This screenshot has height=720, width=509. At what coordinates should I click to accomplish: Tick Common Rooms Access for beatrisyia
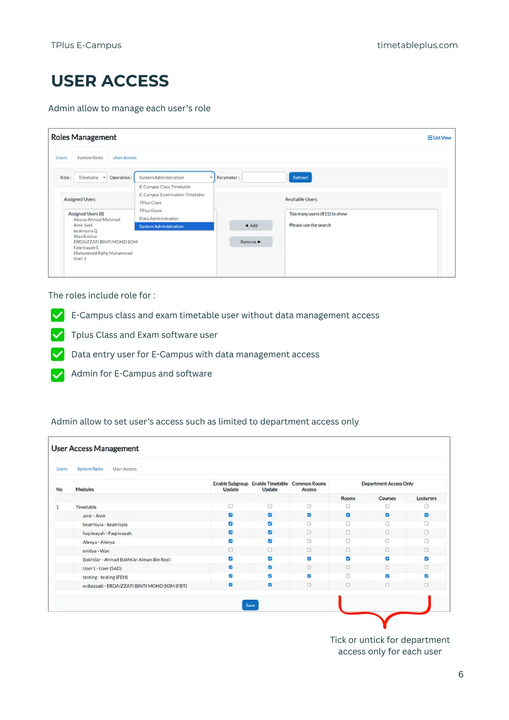pos(309,524)
